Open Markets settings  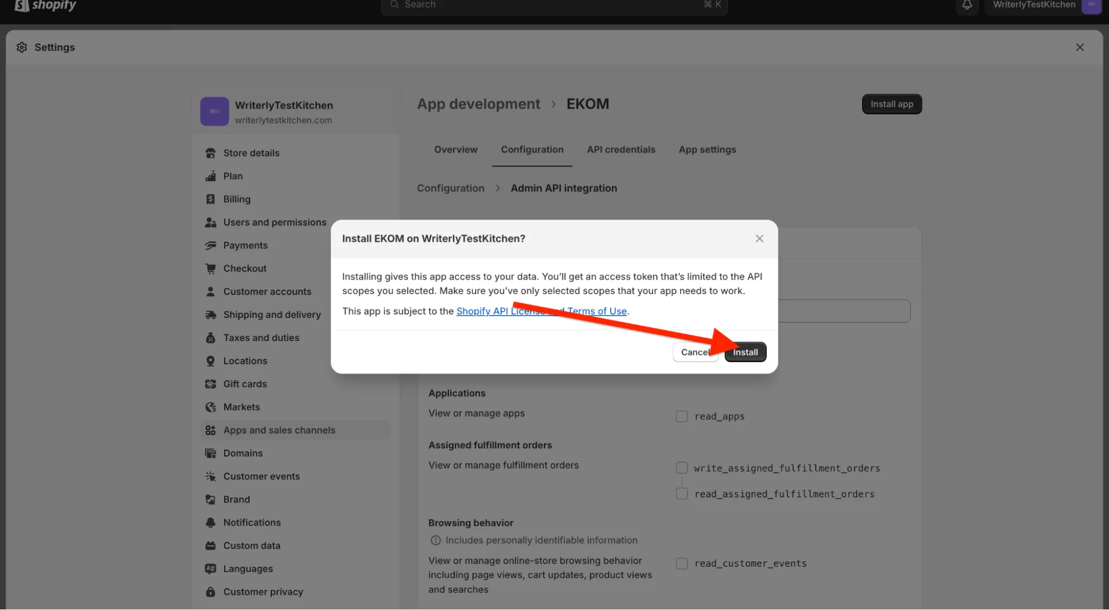tap(295, 407)
